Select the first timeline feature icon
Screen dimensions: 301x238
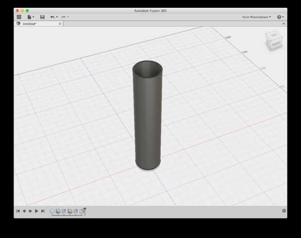click(52, 211)
